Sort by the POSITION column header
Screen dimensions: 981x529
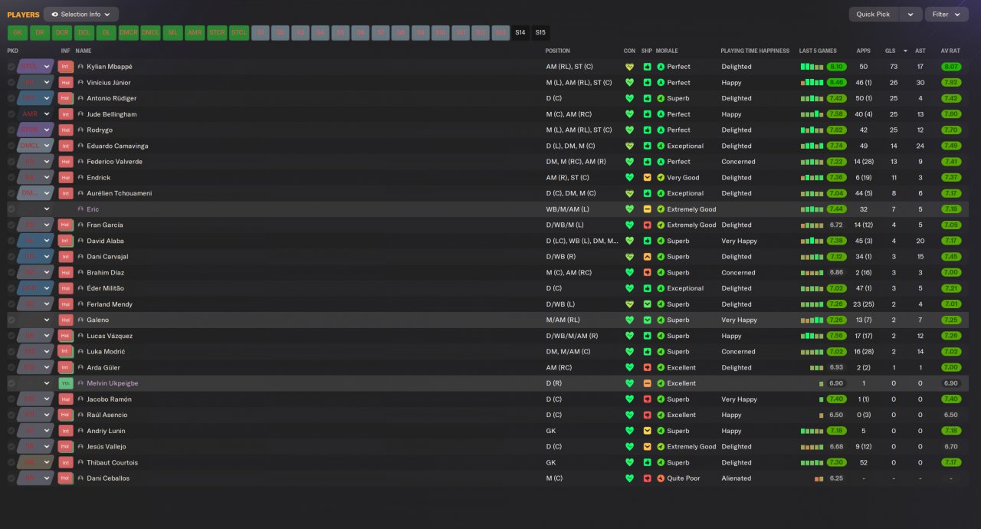coord(558,51)
